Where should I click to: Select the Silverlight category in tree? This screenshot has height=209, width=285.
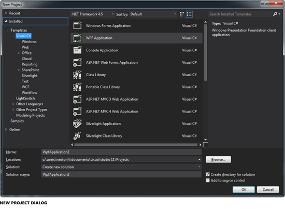[30, 76]
